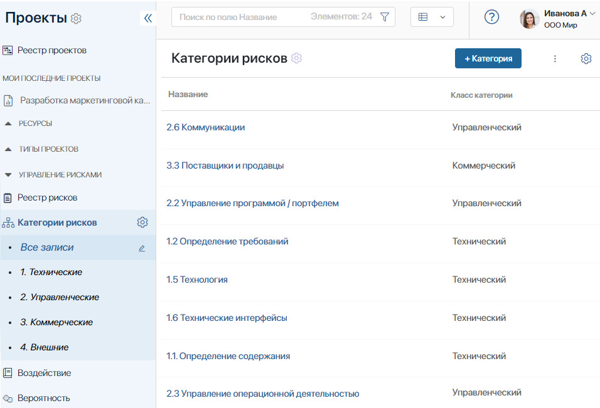Open Воздействие in sidebar

coord(45,373)
